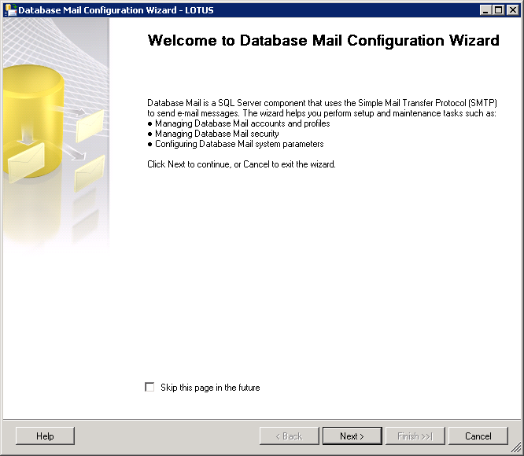Click the wizard icon in title bar
524x456 pixels.
(10, 10)
